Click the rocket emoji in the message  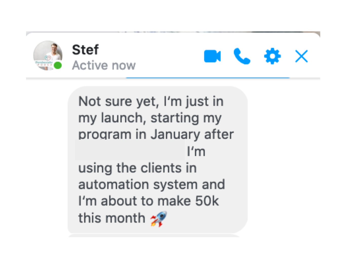159,219
